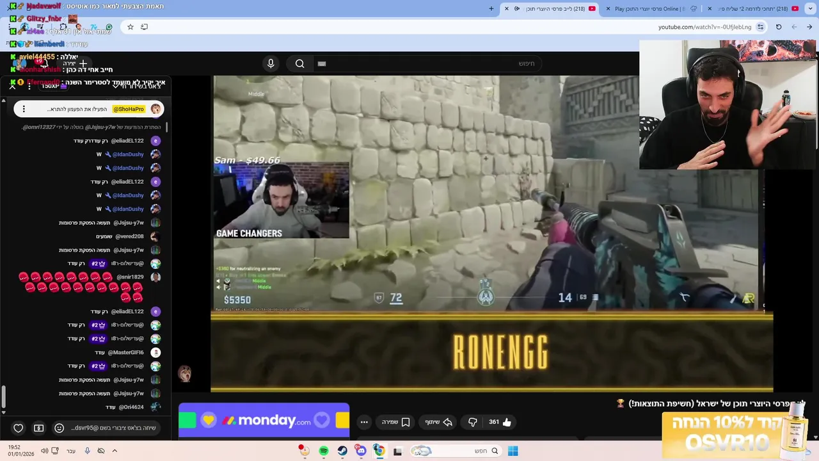Open the Windows Start menu
This screenshot has height=461, width=819.
513,451
